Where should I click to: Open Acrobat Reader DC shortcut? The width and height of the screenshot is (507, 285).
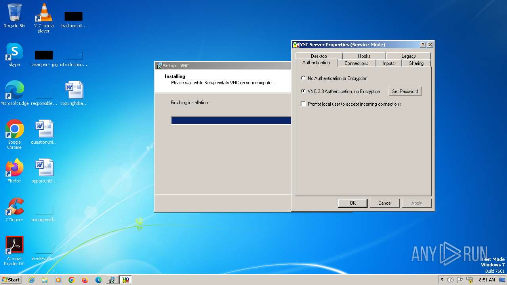14,251
